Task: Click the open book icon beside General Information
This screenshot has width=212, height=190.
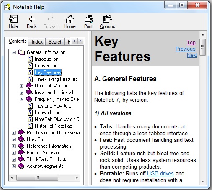Action: [x=21, y=52]
